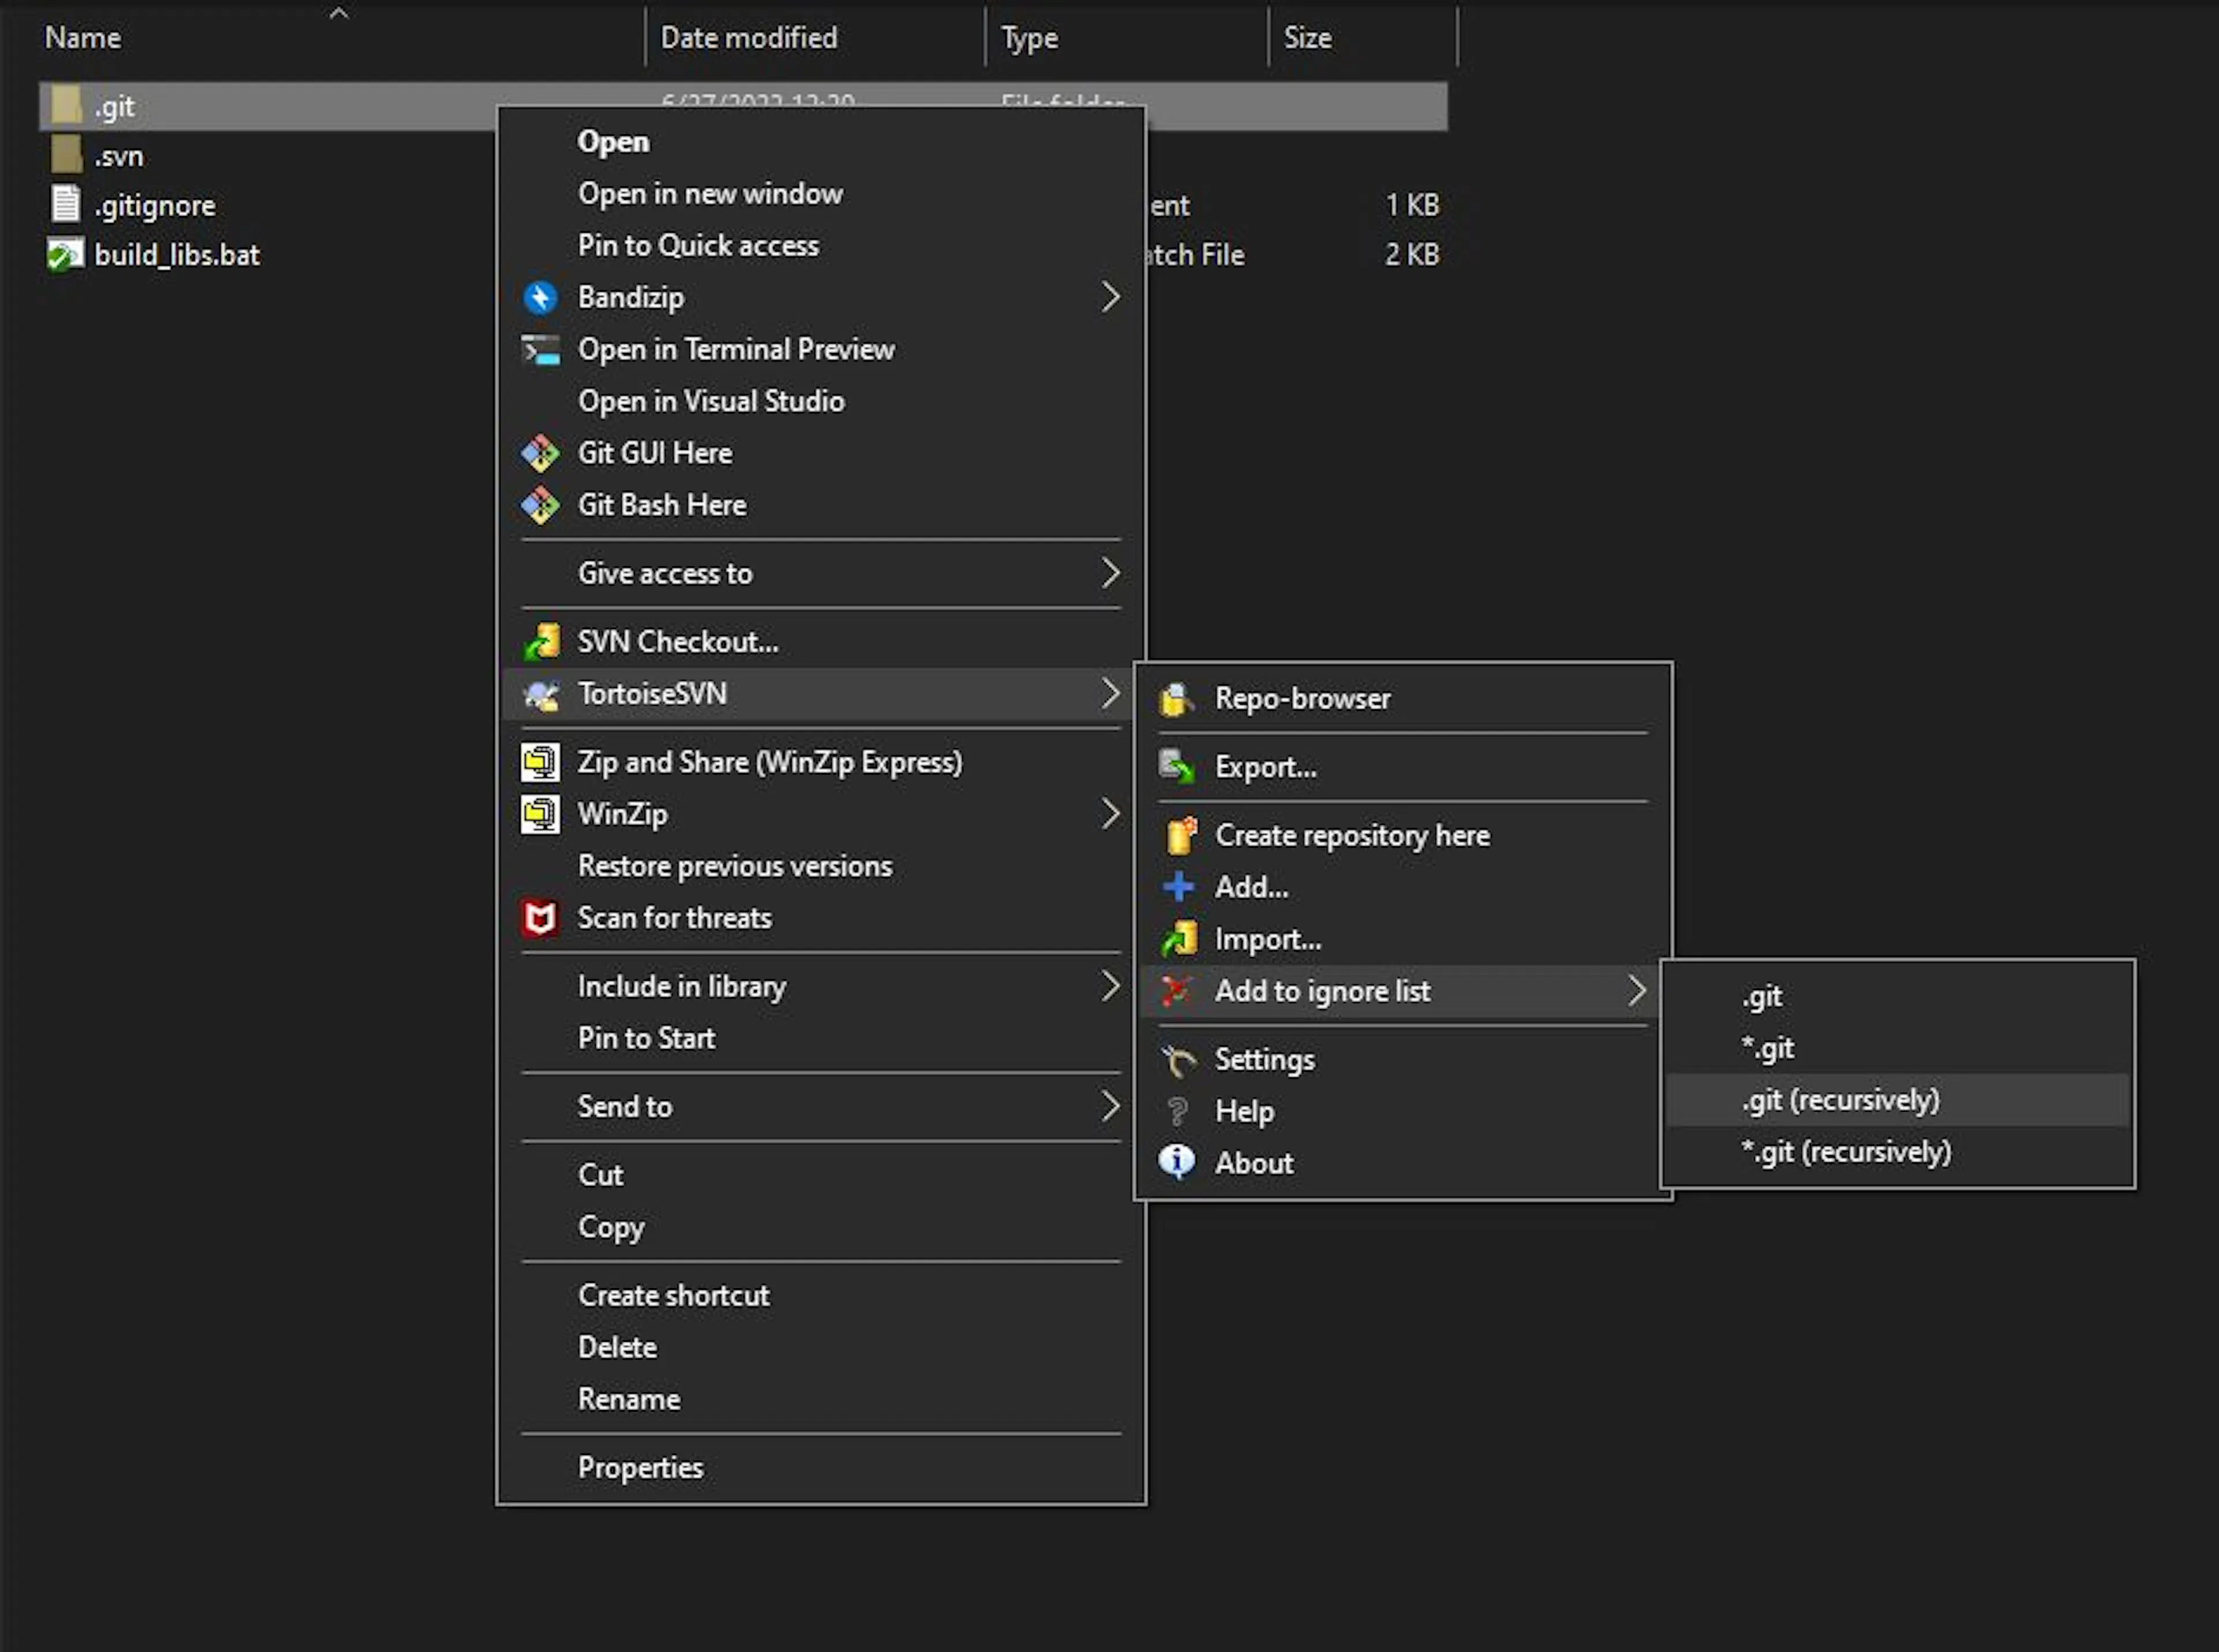Viewport: 2219px width, 1652px height.
Task: Open the TortoiseSVN Repo-browser
Action: tap(1303, 698)
